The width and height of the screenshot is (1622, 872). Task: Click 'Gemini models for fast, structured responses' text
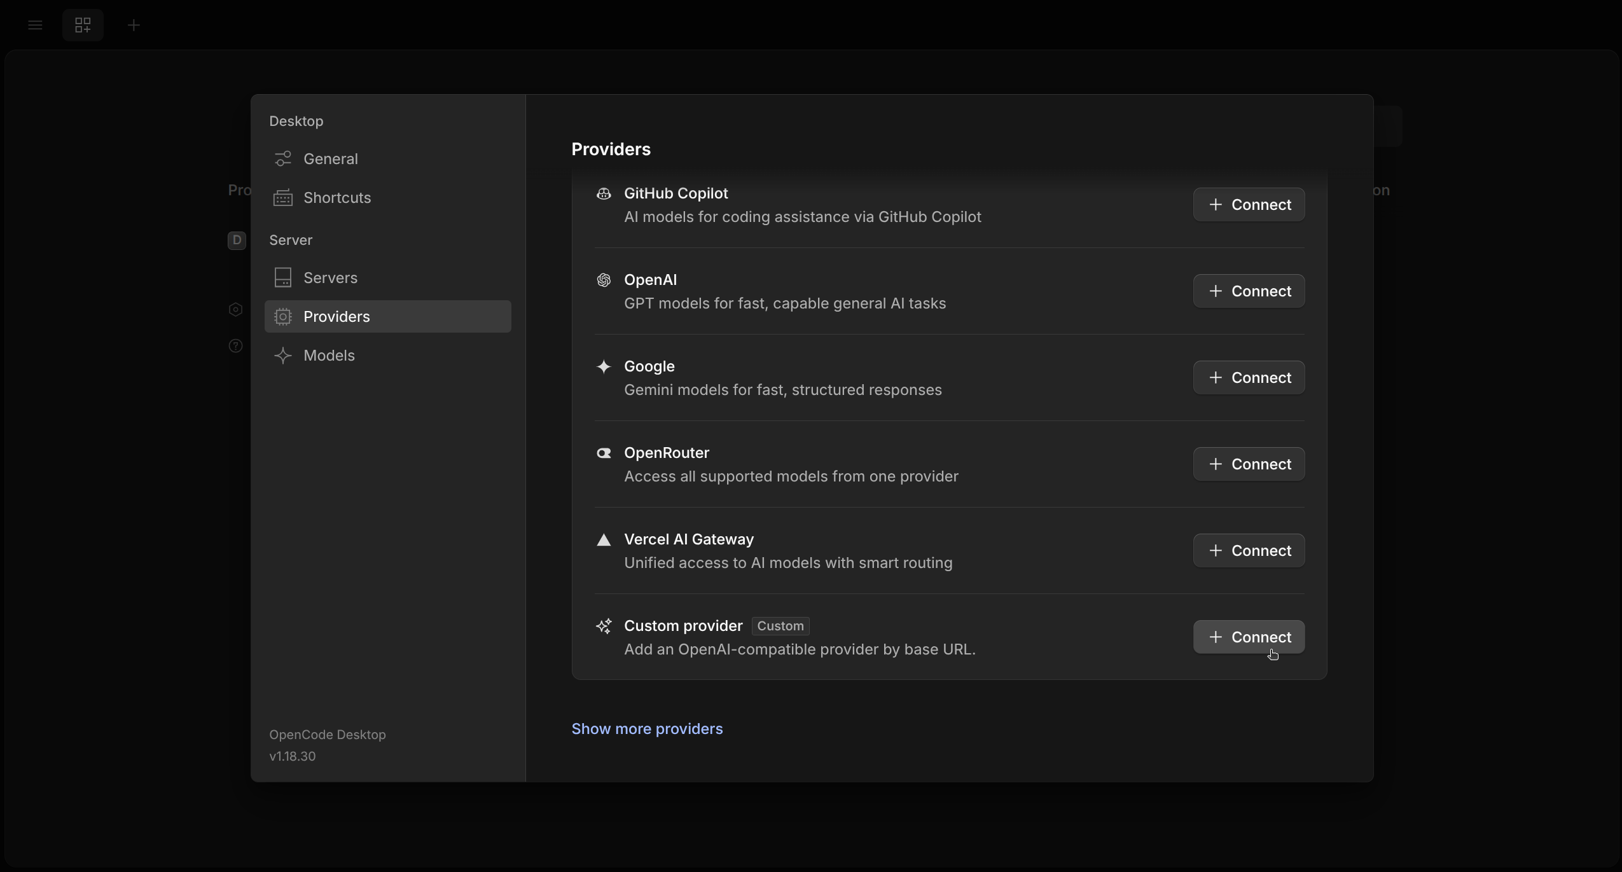783,390
